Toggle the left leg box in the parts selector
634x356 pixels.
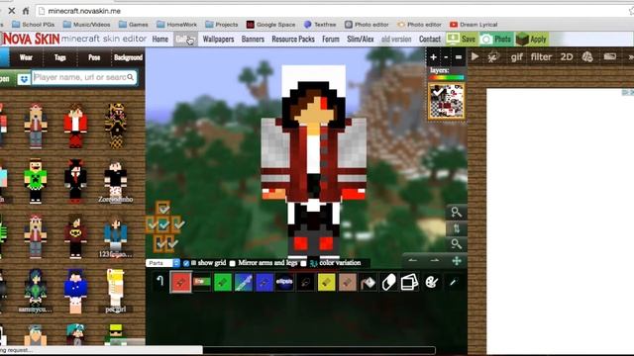click(x=159, y=243)
